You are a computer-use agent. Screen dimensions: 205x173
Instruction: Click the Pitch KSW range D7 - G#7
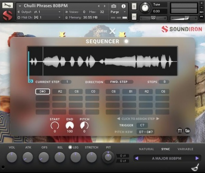pos(146,132)
